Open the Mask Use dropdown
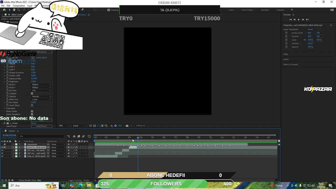Image resolution: width=336 pixels, height=189 pixels. pyautogui.click(x=41, y=99)
